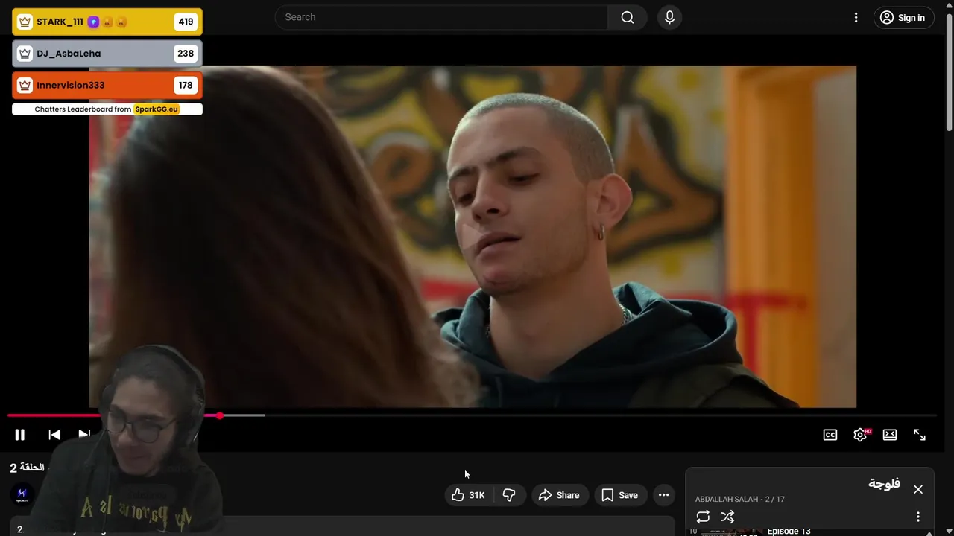Click the page vertical scrollbar
Viewport: 954px width, 536px height.
click(949, 71)
